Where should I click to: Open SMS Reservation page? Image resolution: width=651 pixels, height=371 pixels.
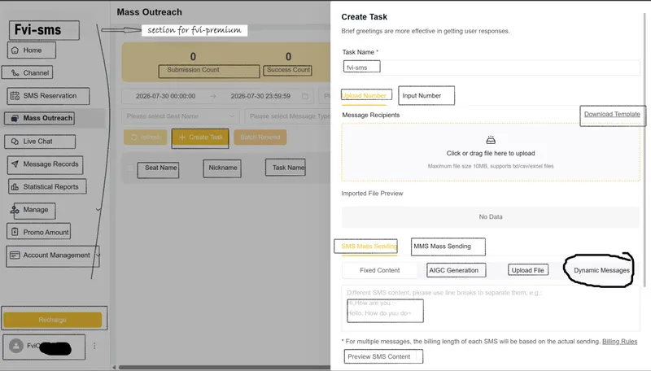click(x=48, y=96)
